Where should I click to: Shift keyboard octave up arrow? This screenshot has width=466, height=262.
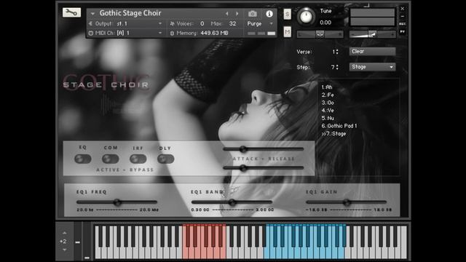coord(65,233)
